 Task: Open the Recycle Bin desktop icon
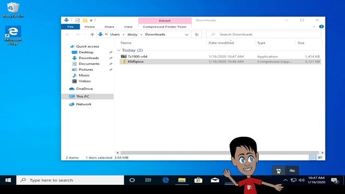click(x=13, y=10)
